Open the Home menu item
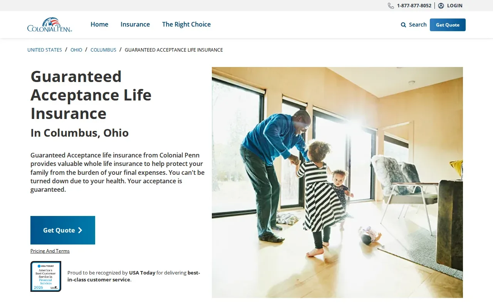The width and height of the screenshot is (493, 308). click(99, 24)
